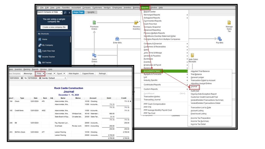The width and height of the screenshot is (265, 149).
Task: Click the sidebar shortcuts scrollbar
Action: coord(70,39)
